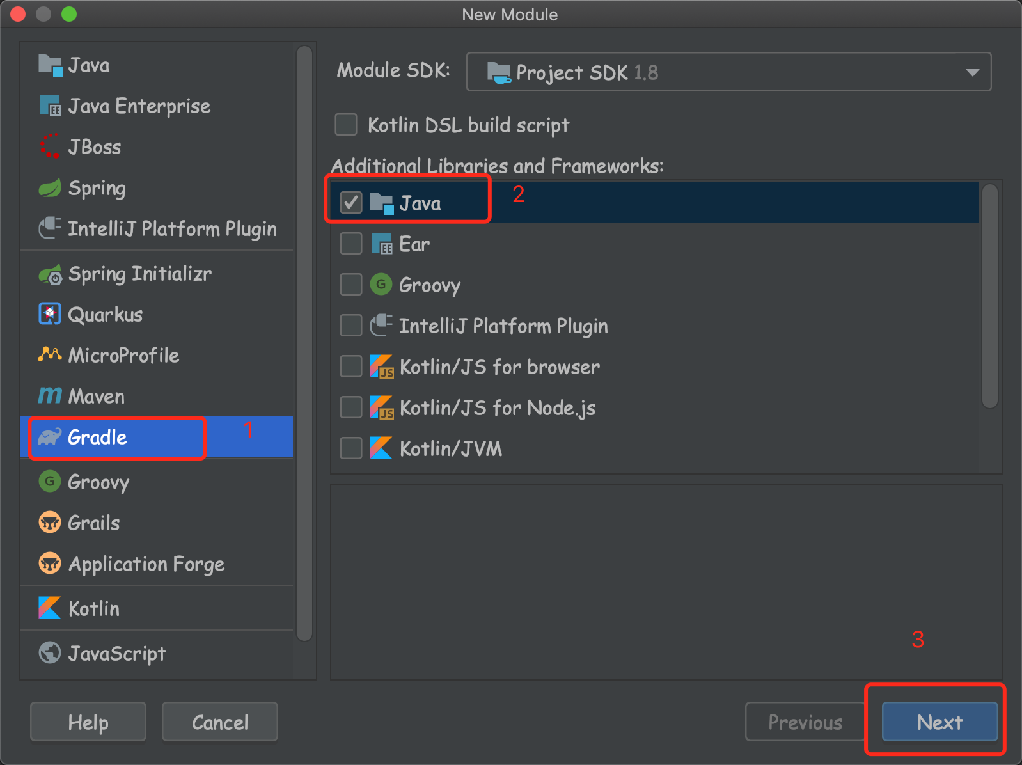Select the Maven 'm' icon
The image size is (1022, 765).
tap(50, 396)
